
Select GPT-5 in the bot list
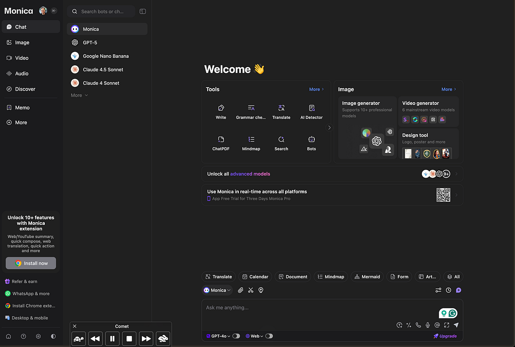(107, 42)
